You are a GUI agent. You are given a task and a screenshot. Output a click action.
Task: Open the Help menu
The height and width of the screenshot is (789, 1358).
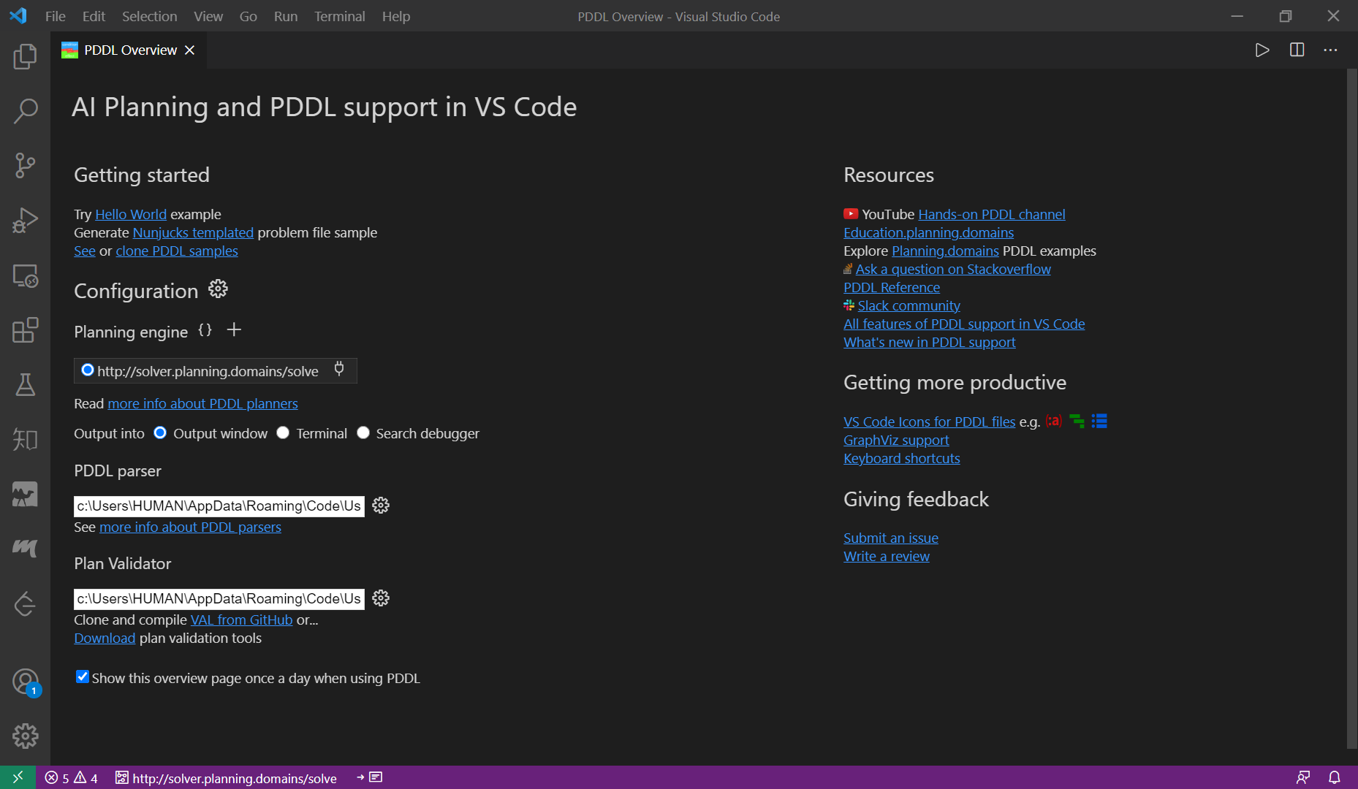396,16
